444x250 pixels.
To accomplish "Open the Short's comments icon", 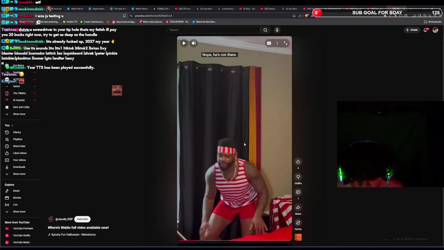I will 298,192.
